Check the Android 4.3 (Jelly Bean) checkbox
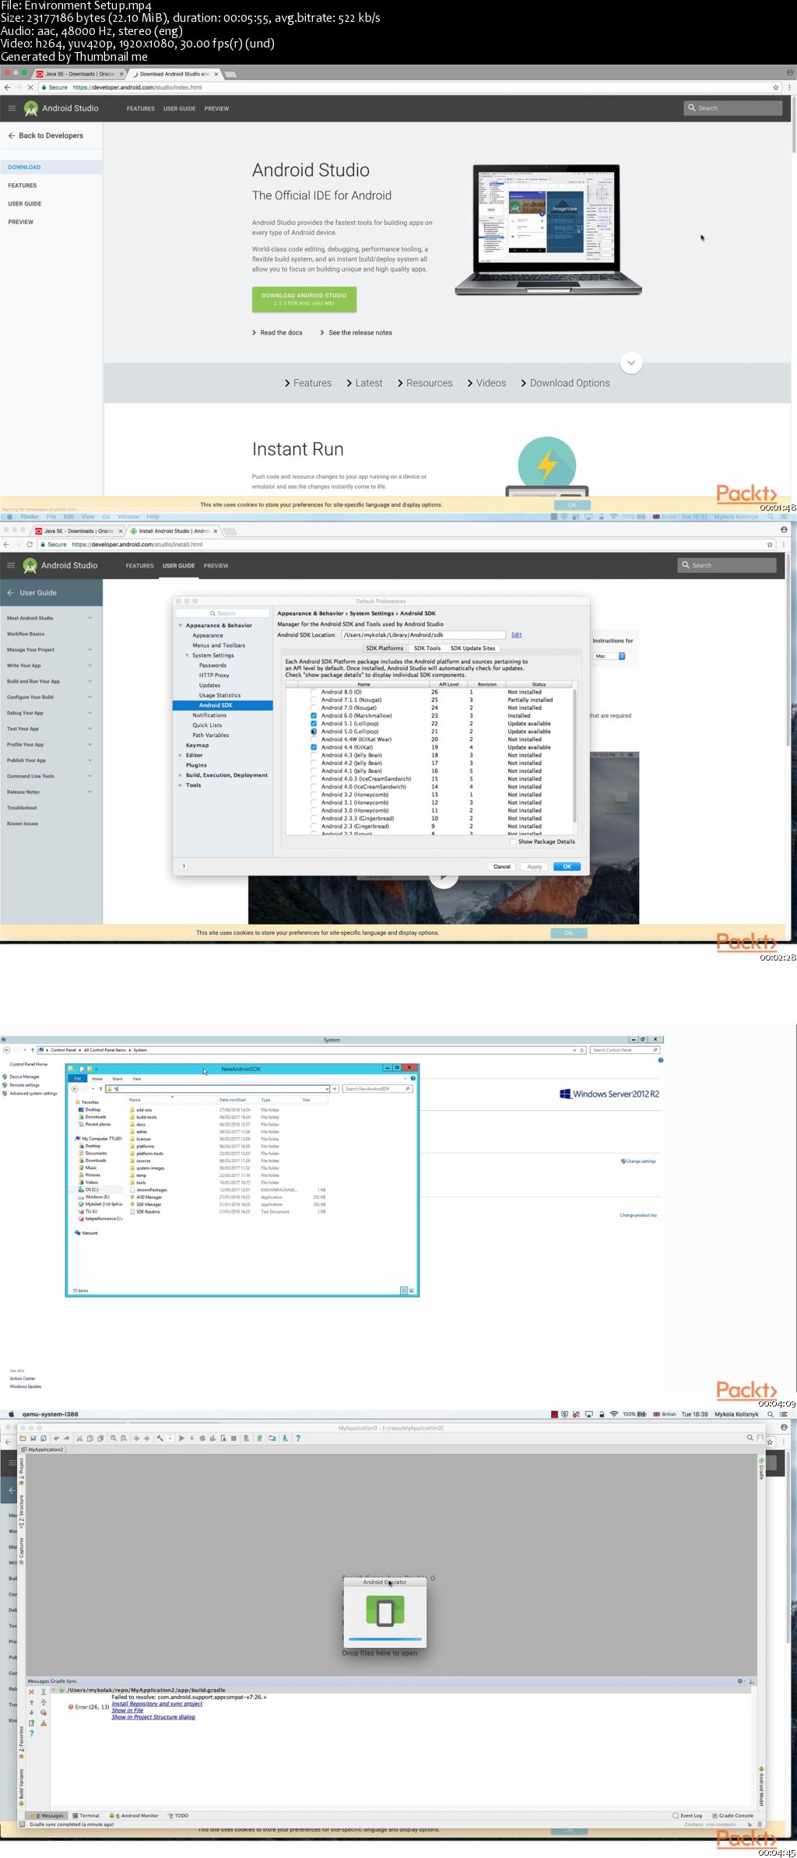This screenshot has height=1858, width=797. (314, 755)
